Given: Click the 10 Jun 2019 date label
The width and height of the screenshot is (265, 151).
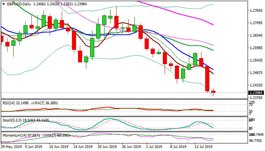Looking at the screenshot, I should coord(59,146).
